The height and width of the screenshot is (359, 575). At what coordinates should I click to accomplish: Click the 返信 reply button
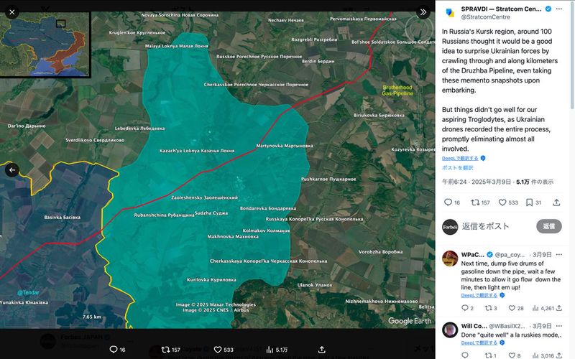pos(548,226)
